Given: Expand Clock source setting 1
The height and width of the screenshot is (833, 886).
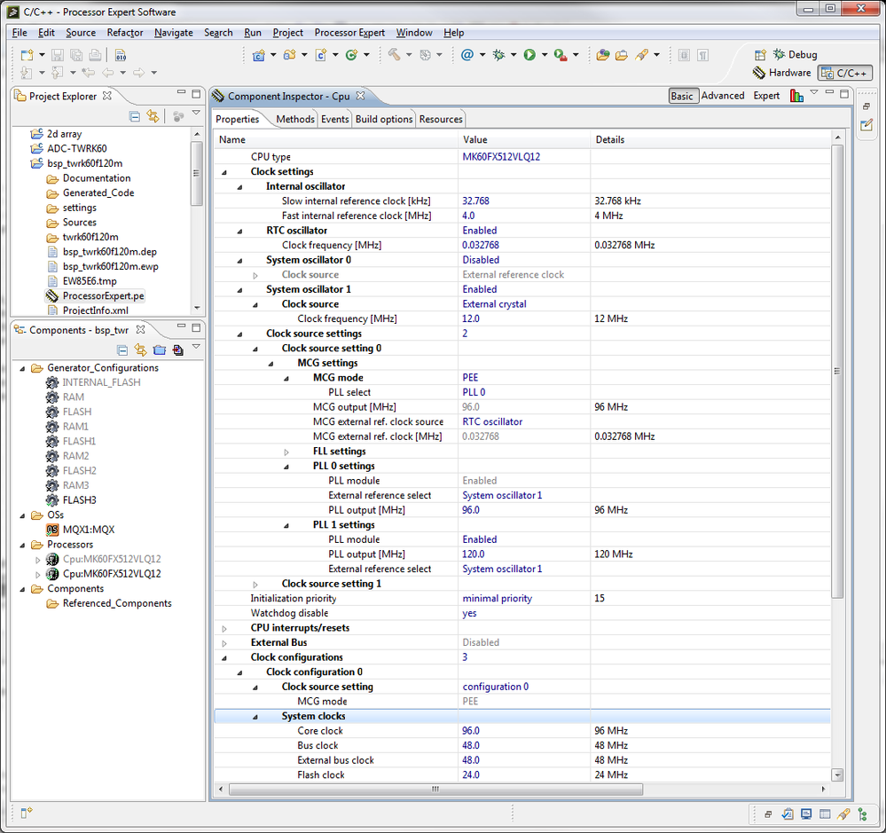Looking at the screenshot, I should point(255,585).
